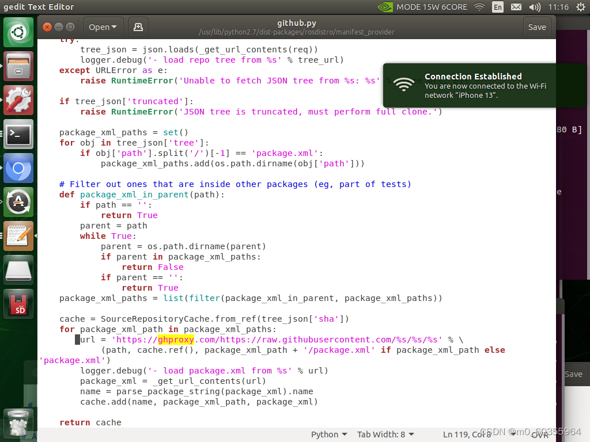Open mail messaging indicator
The image size is (590, 442).
pos(516,7)
